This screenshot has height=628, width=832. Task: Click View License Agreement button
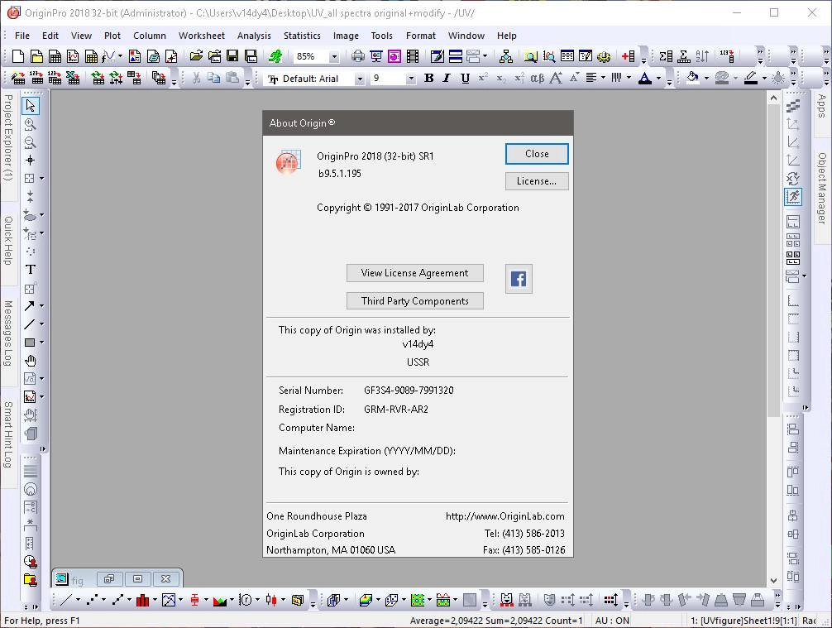click(415, 273)
